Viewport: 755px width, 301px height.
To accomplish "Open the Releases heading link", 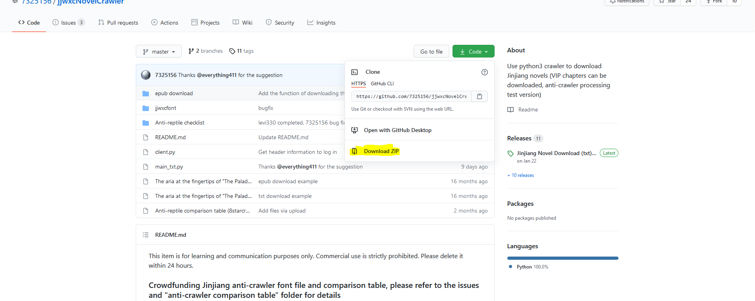I will tap(519, 138).
